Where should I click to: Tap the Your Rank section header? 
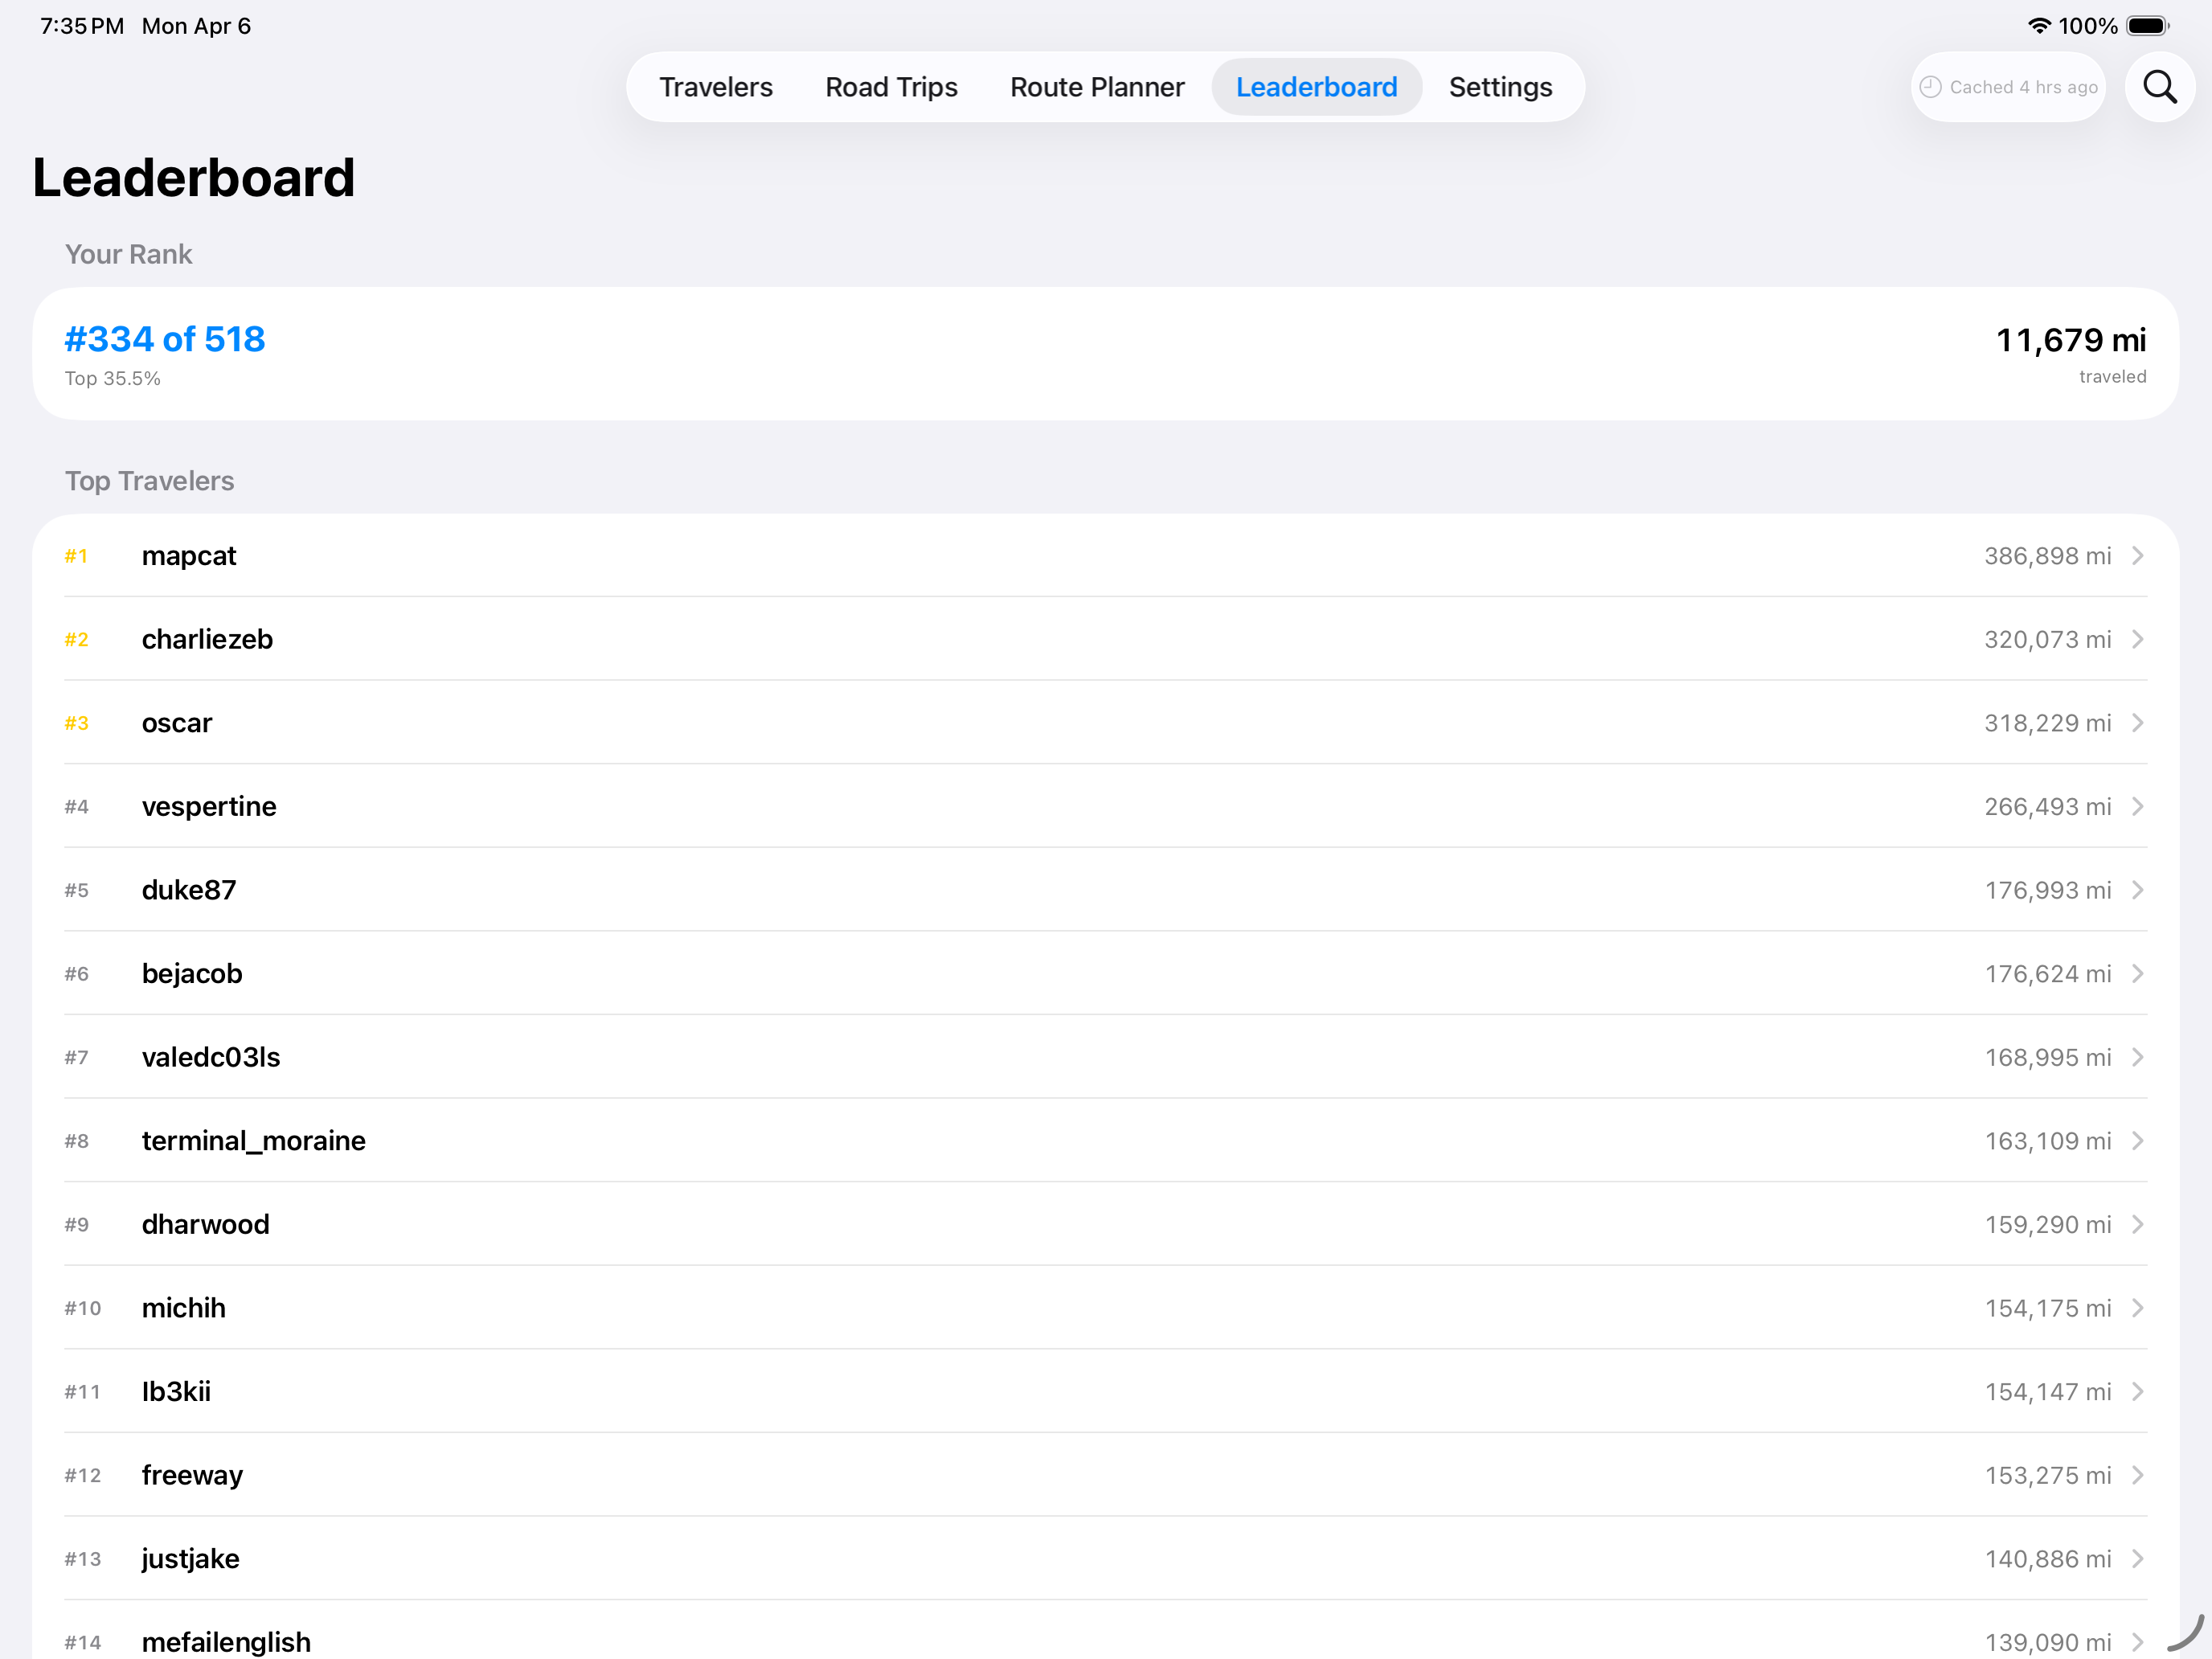click(128, 254)
